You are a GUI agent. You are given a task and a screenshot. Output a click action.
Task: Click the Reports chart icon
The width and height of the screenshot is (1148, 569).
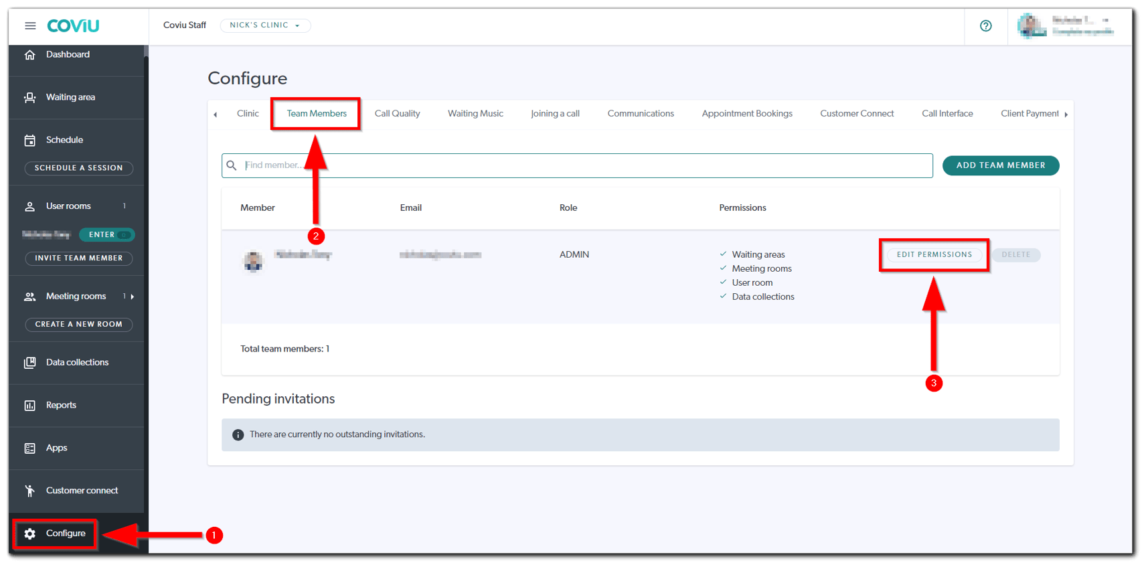tap(30, 406)
